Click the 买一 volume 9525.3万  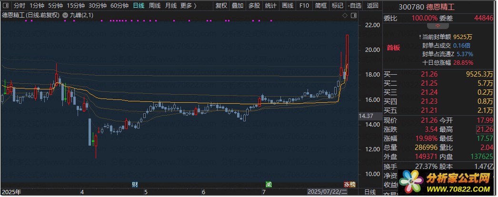(x=479, y=75)
